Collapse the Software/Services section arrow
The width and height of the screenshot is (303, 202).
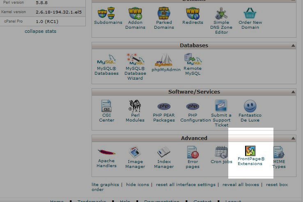tap(293, 92)
